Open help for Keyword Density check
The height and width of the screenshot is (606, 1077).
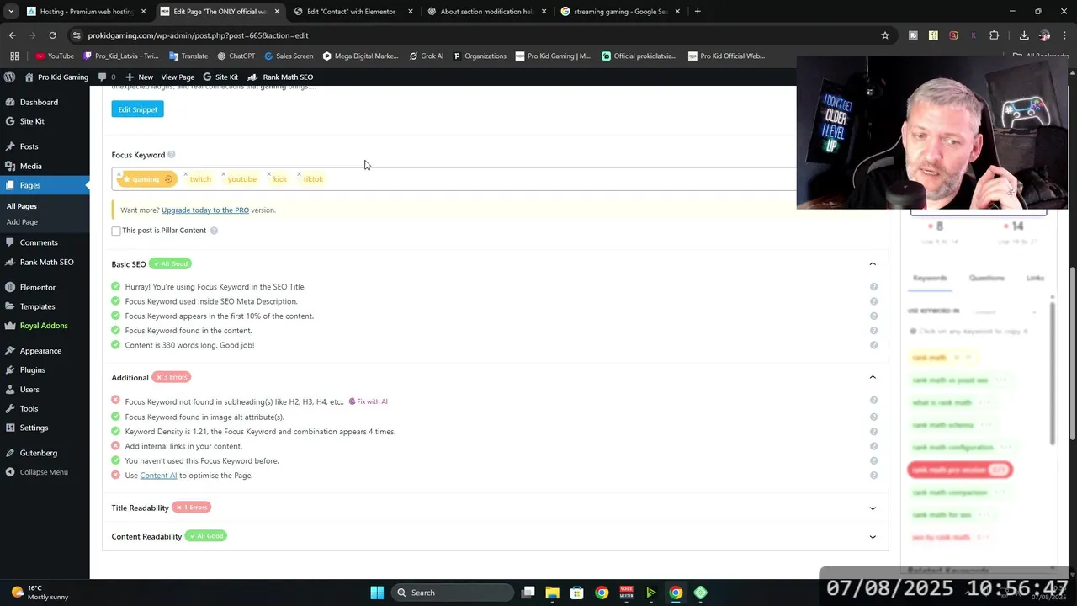pyautogui.click(x=873, y=432)
